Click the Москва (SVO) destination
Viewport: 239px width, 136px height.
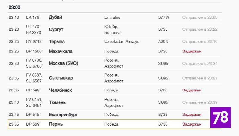coord(63,63)
